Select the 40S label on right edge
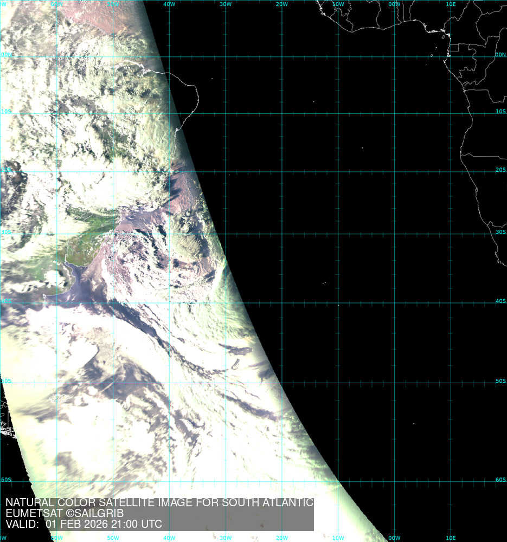Image resolution: width=507 pixels, height=542 pixels. 500,301
